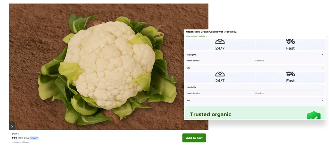Open the Trusted organic banner
The image size is (329, 149).
click(x=255, y=113)
